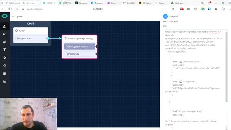
Task: Select Продолжить option in the Старт block
Action: 31,38
